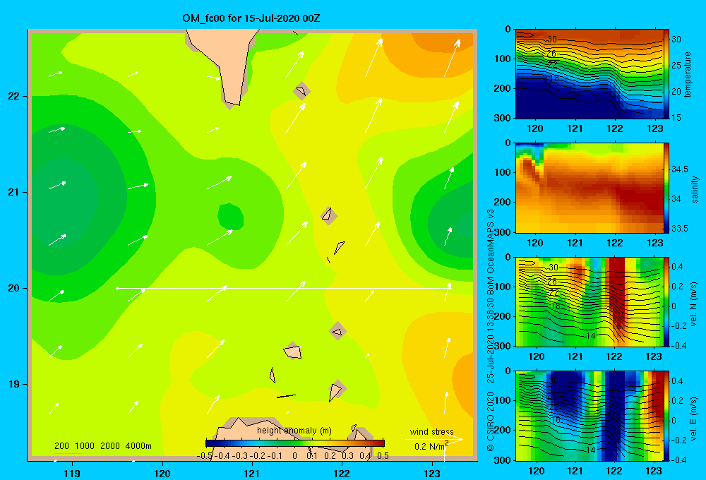706x480 pixels.
Task: Click the title 'OM_fc00 for 15-Jul-2020 00Z'
Action: point(251,18)
